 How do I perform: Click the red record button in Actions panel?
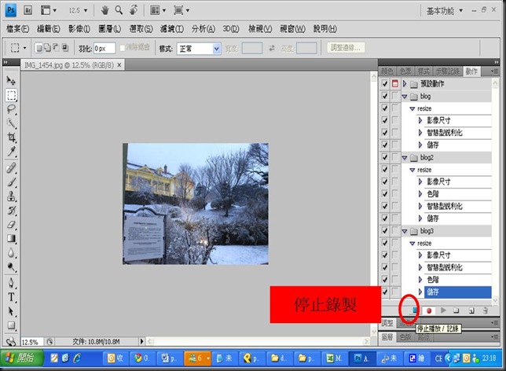429,310
